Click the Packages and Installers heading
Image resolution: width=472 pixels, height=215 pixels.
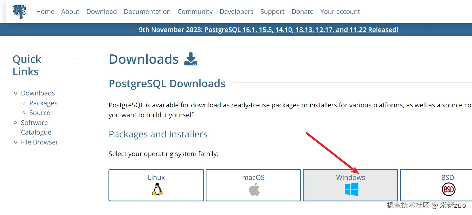click(158, 134)
